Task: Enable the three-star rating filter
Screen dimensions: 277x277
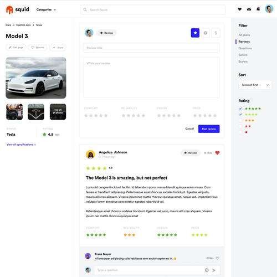Action: [x=240, y=120]
